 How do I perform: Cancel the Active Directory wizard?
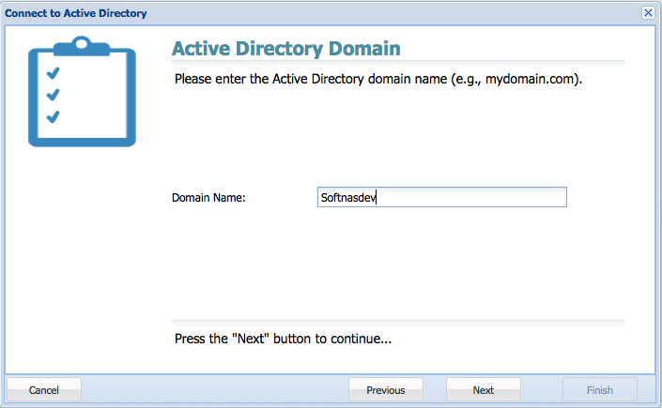pos(44,390)
